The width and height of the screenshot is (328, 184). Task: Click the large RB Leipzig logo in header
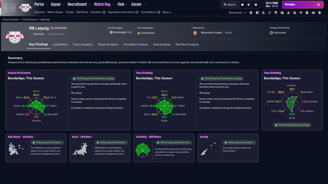[15, 37]
